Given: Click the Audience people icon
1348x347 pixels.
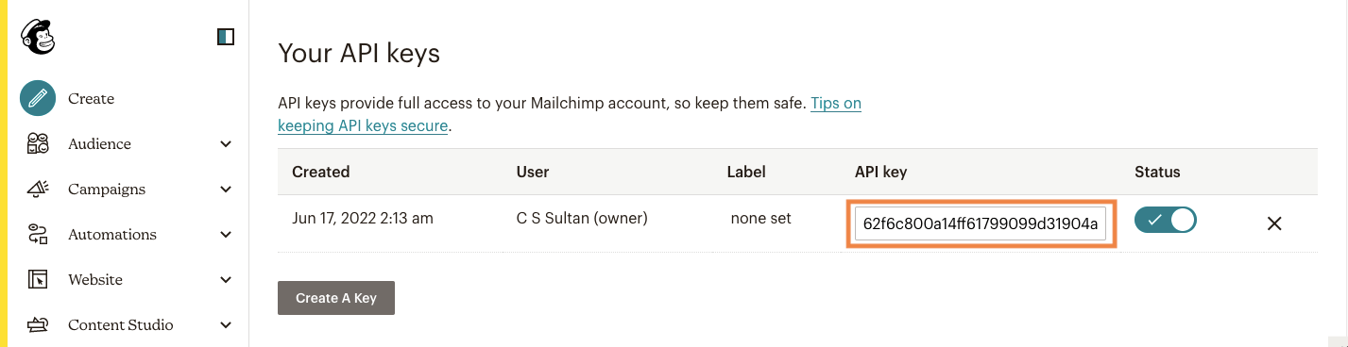Looking at the screenshot, I should click(38, 143).
